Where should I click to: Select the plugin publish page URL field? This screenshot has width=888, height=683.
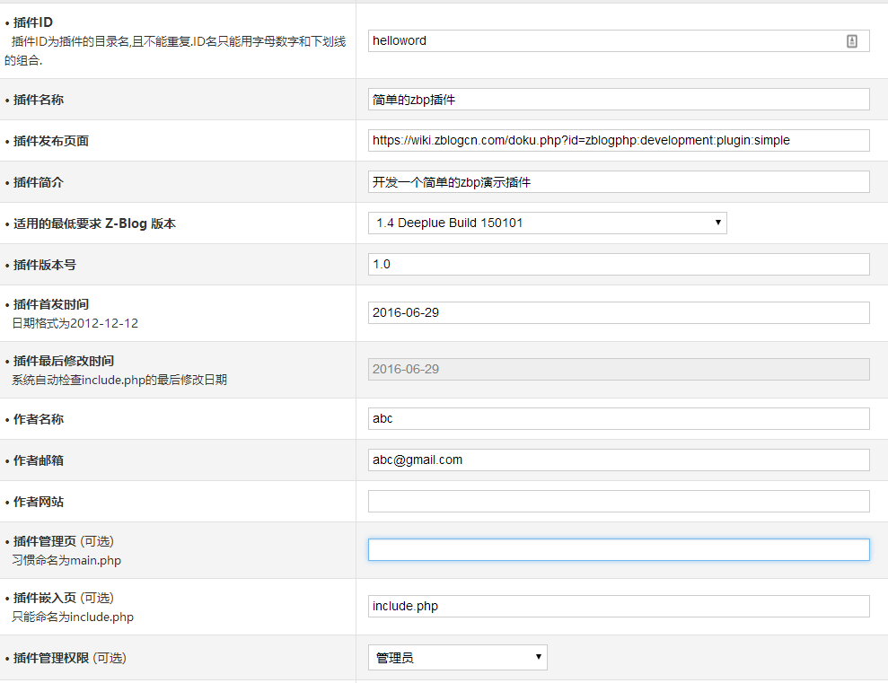(619, 140)
